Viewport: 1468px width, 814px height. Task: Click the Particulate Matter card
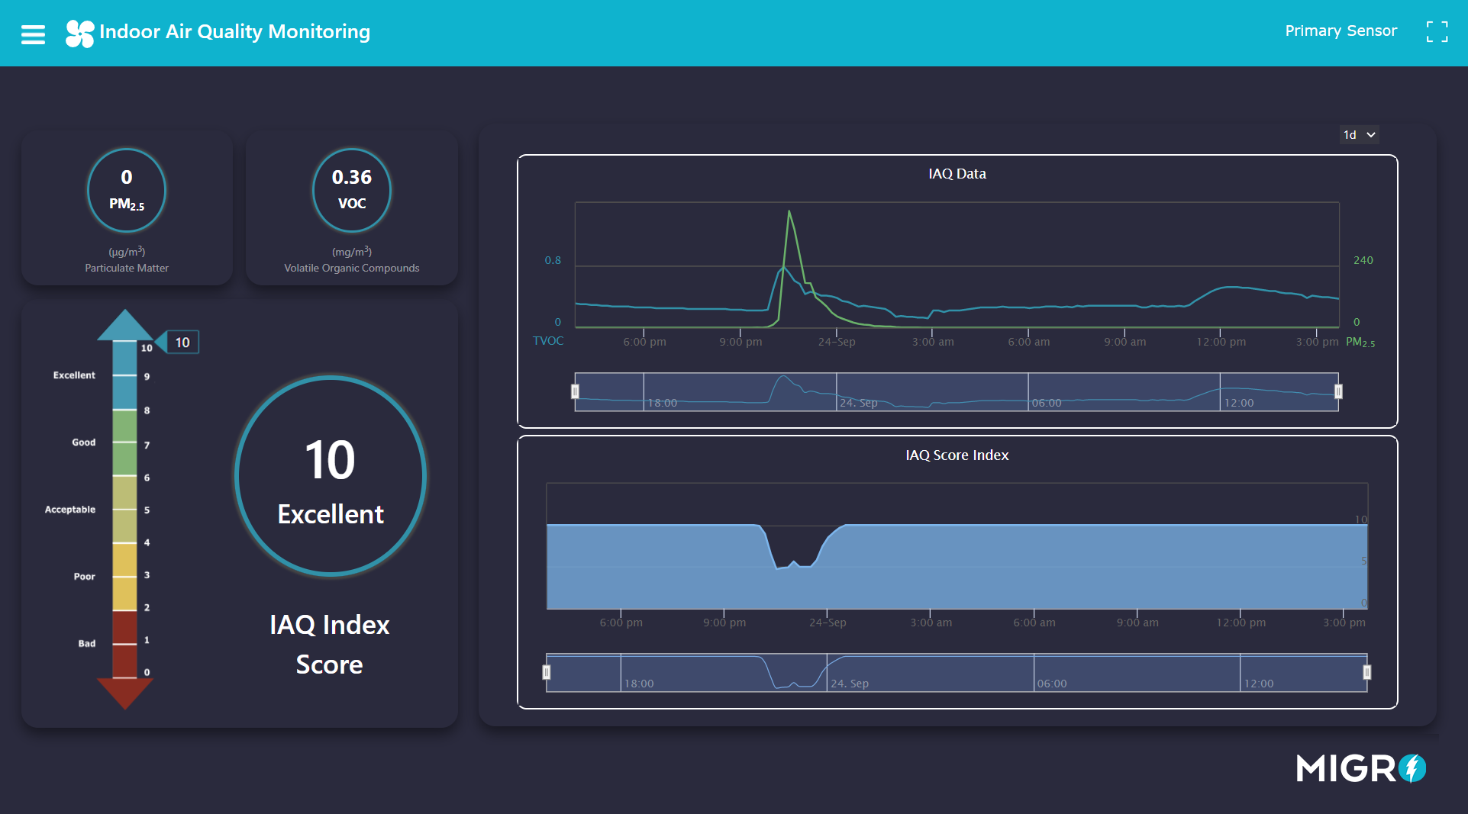click(126, 268)
